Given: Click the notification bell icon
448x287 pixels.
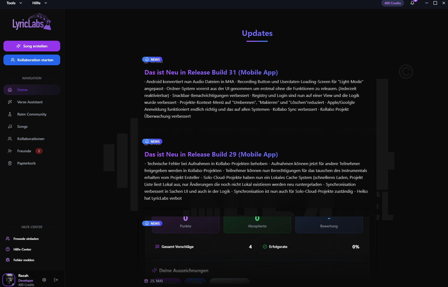Looking at the screenshot, I should (x=413, y=3).
